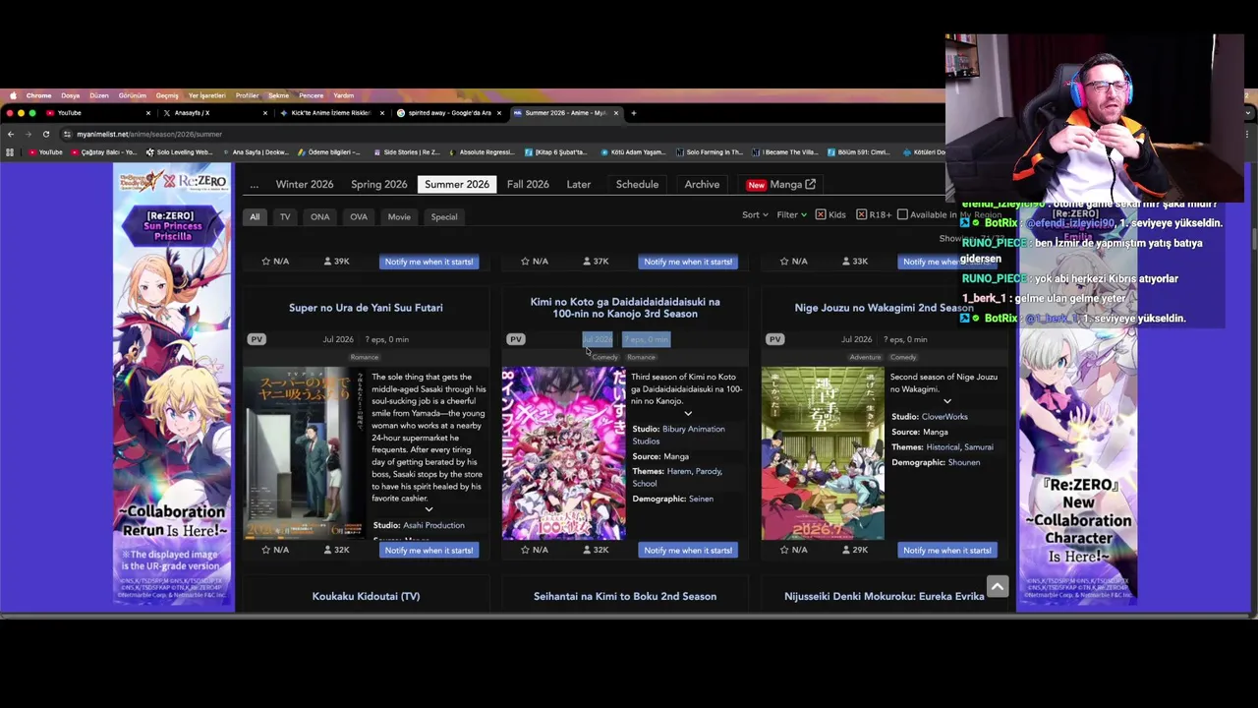Viewport: 1258px width, 708px height.
Task: Switch to Fall 2026 season
Action: 528,185
